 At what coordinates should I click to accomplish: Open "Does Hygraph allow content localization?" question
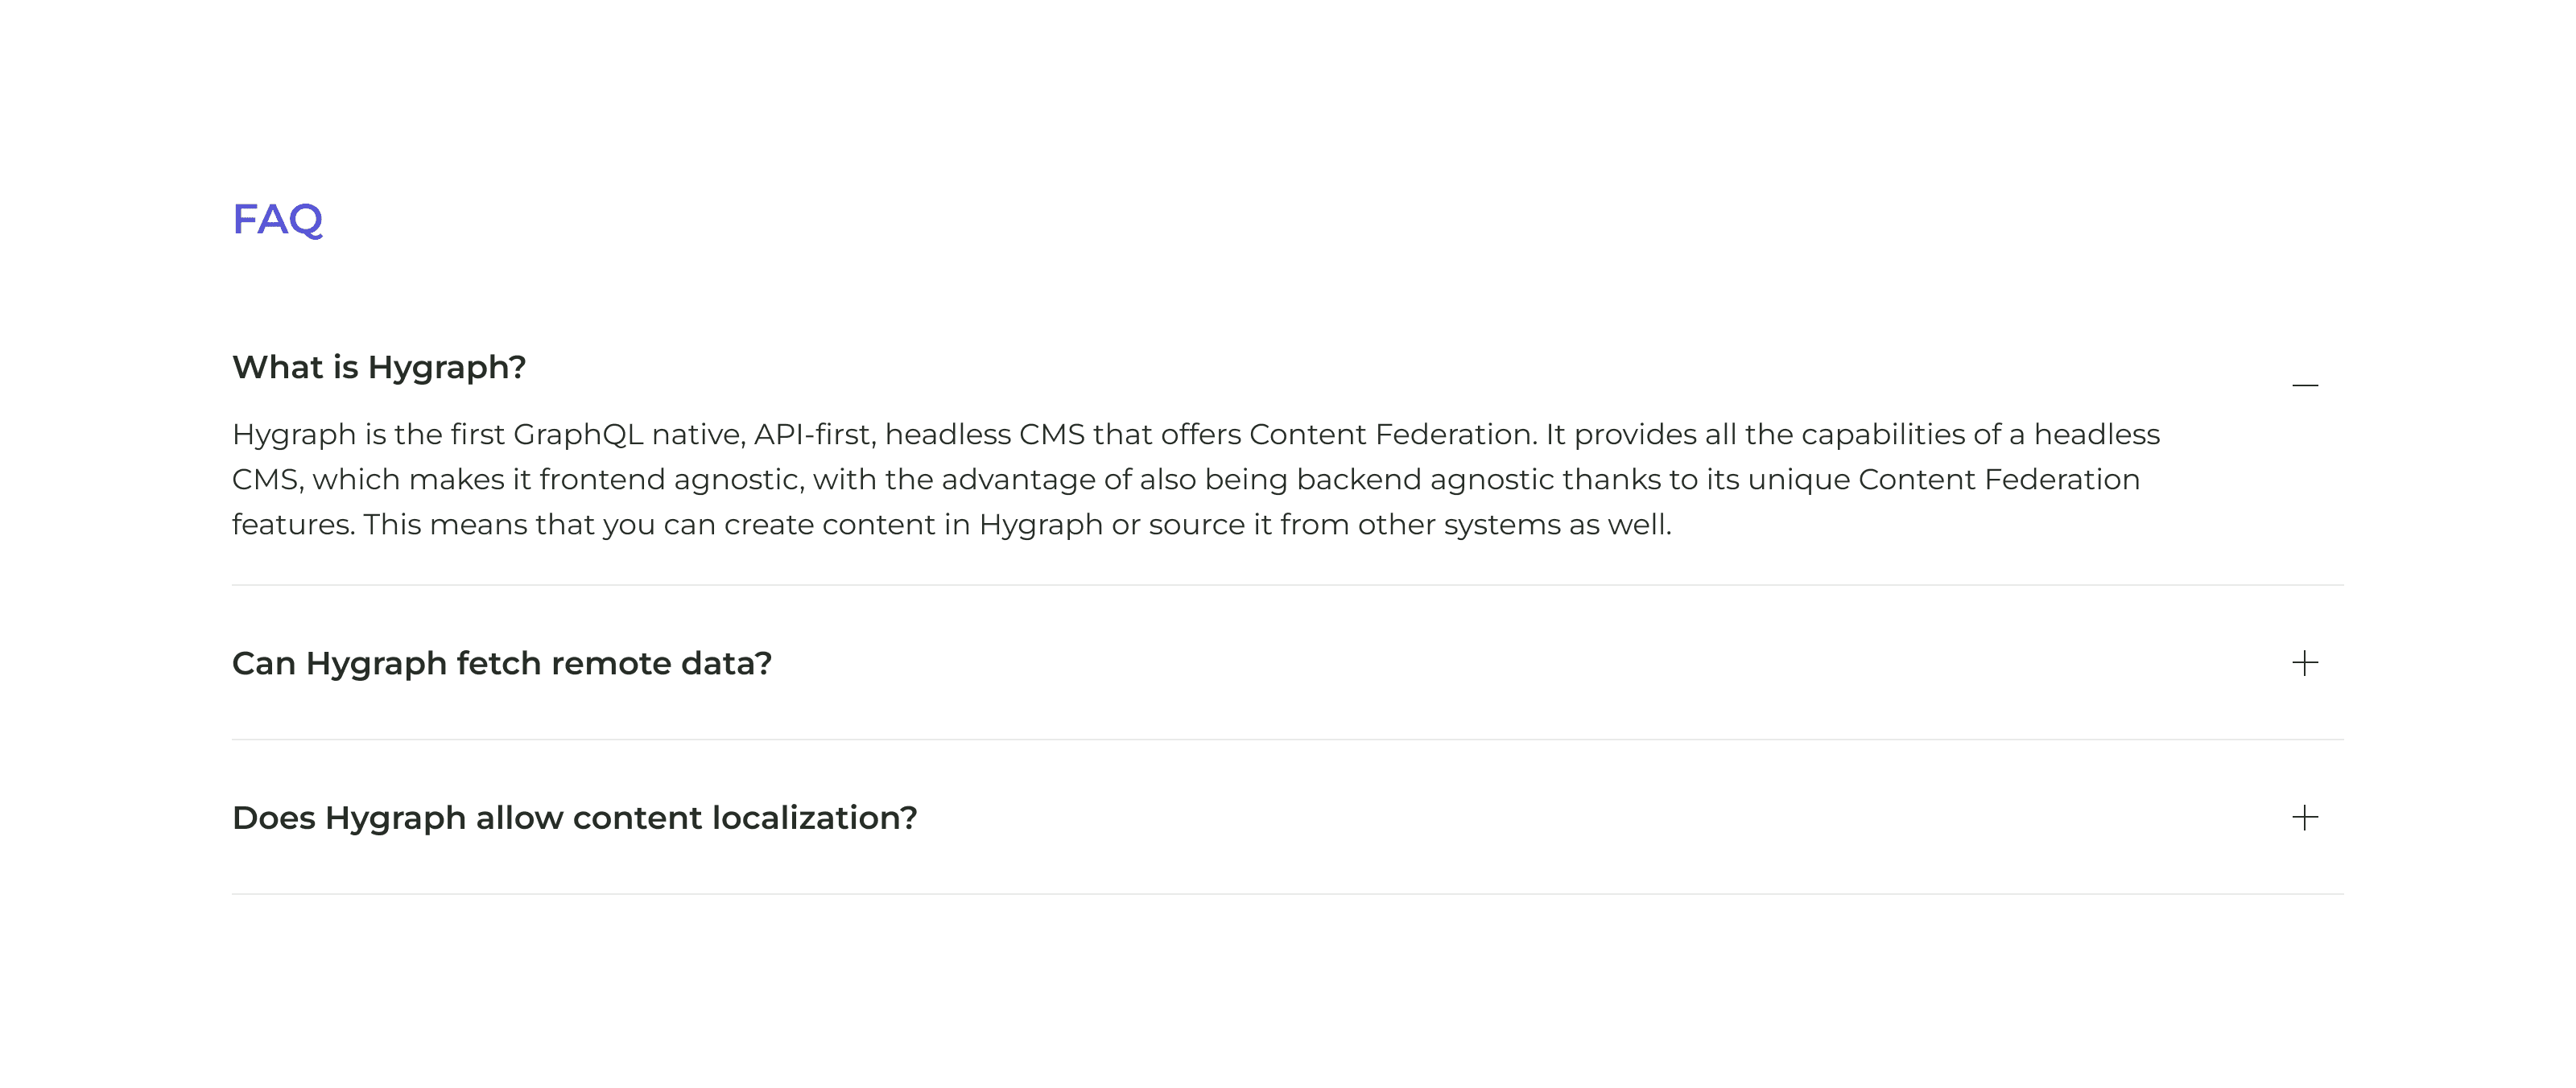click(x=574, y=818)
